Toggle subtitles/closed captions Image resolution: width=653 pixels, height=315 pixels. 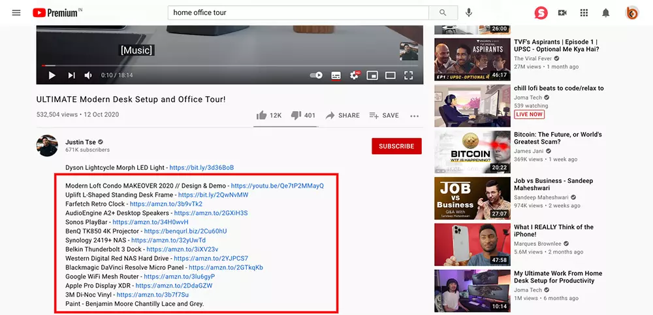point(336,75)
